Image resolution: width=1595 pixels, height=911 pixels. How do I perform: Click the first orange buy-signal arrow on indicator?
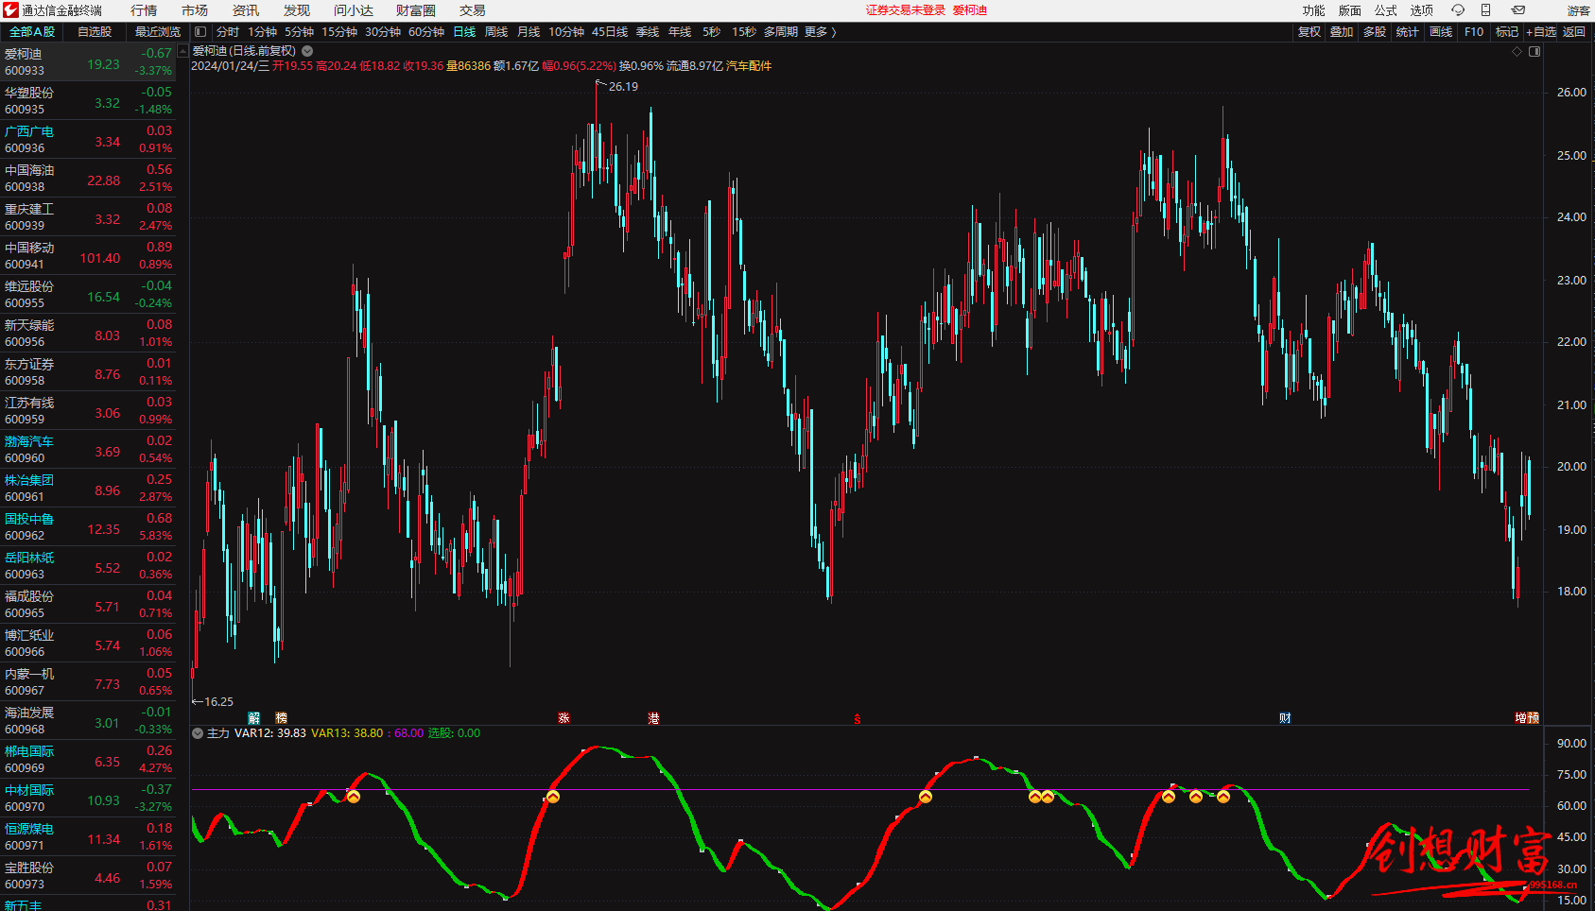point(353,797)
